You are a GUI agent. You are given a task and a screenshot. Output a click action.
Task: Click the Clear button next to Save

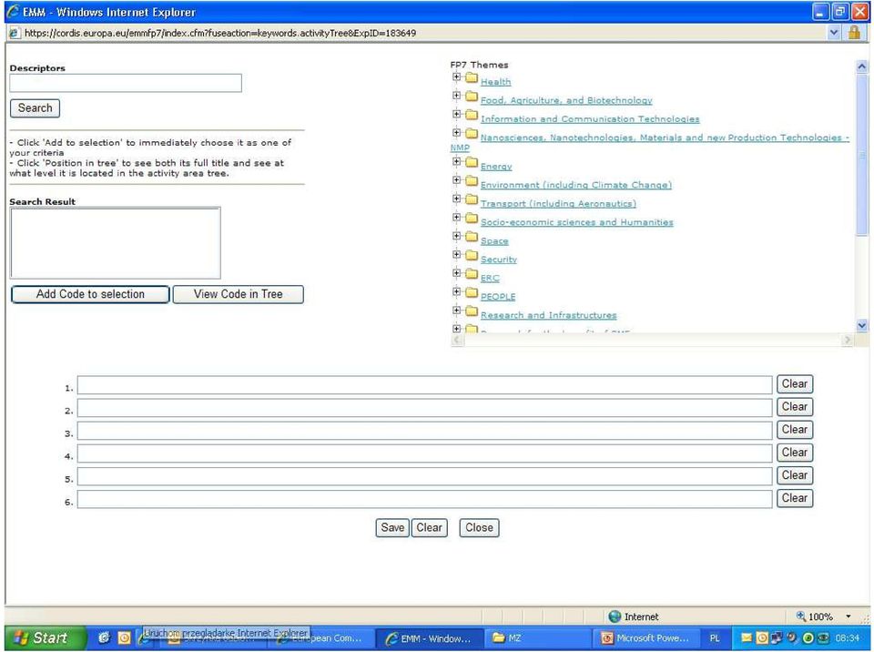click(x=429, y=527)
